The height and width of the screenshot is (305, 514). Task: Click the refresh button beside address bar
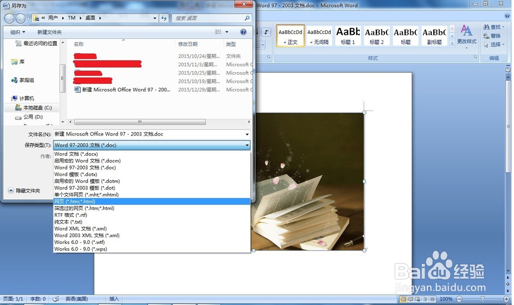coord(164,18)
